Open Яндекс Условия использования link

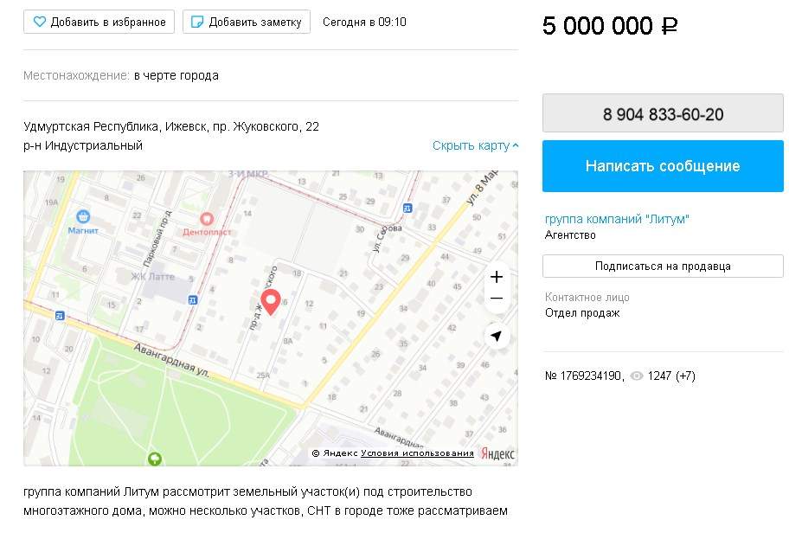(417, 453)
